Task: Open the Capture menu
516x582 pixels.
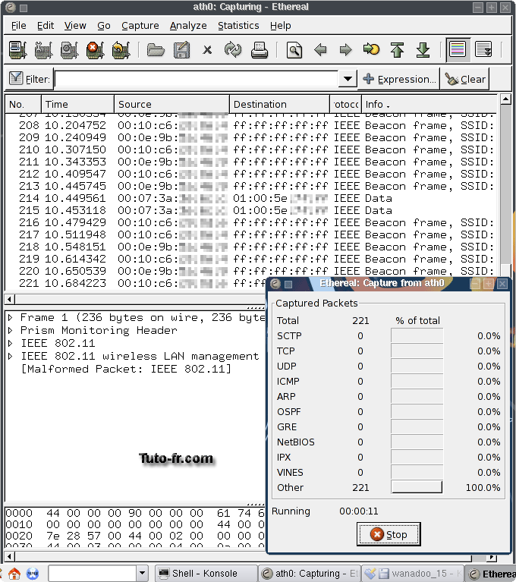Action: (x=140, y=26)
